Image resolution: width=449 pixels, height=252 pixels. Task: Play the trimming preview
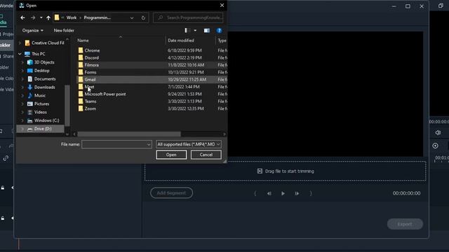283,193
